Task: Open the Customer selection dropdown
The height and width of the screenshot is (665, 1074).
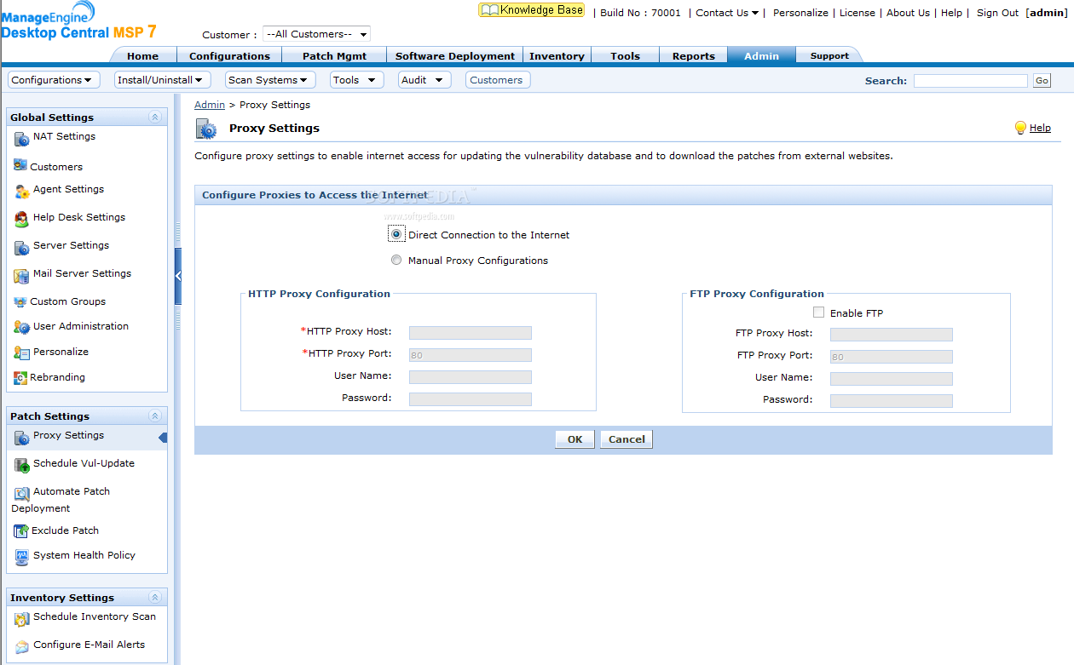Action: point(316,34)
